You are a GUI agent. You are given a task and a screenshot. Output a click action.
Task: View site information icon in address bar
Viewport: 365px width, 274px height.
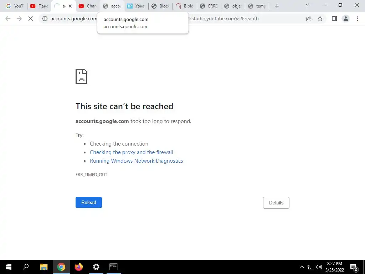click(x=45, y=19)
